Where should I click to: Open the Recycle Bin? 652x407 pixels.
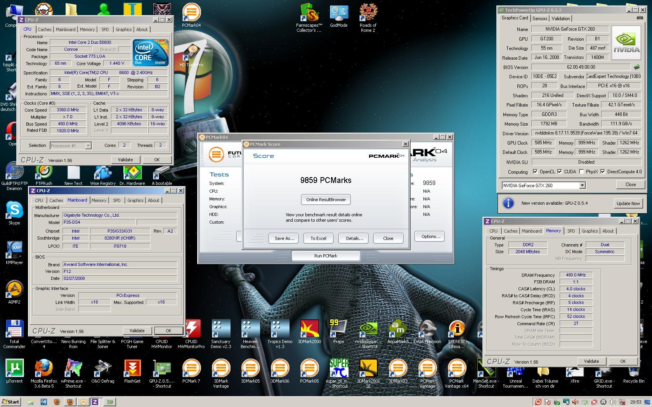tap(634, 371)
